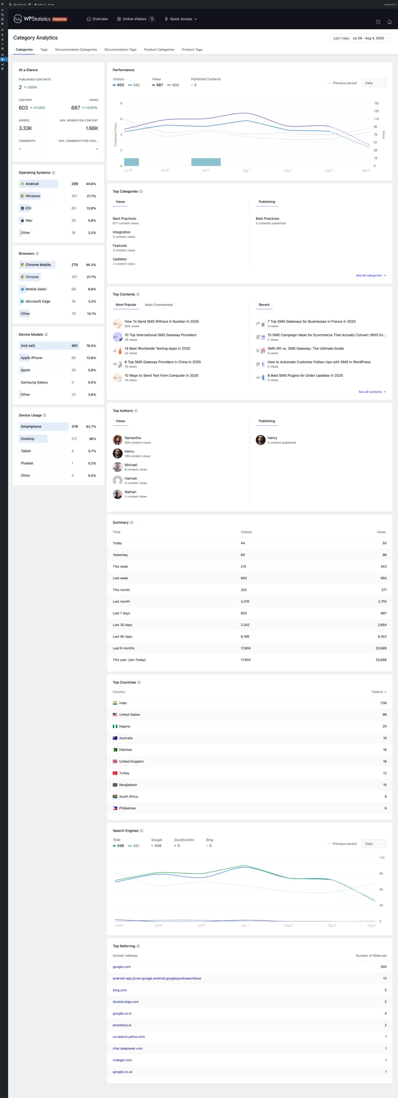Click the shield icon in header
Screen dimensions: 398x1098
click(x=378, y=22)
